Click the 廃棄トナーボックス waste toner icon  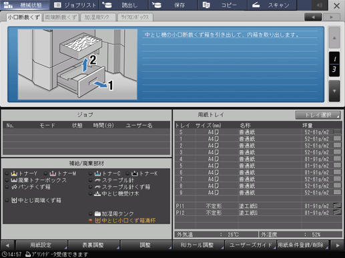(14, 180)
